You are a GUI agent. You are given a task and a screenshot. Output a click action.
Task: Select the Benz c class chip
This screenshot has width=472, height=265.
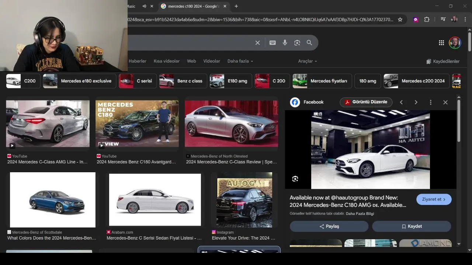click(183, 81)
